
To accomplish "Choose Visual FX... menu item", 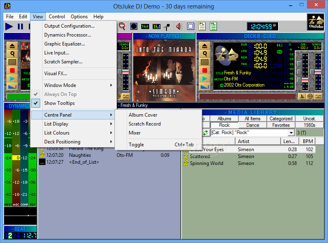I will pos(73,74).
